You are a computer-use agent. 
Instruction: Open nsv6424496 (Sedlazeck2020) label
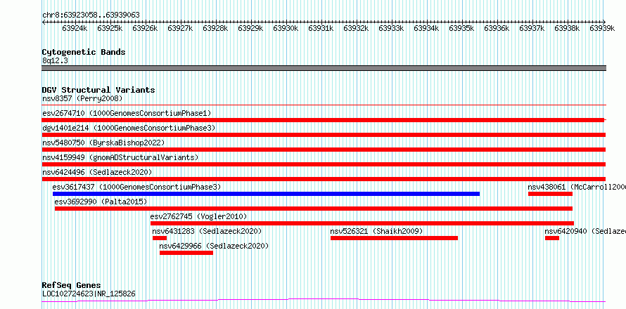pyautogui.click(x=97, y=172)
